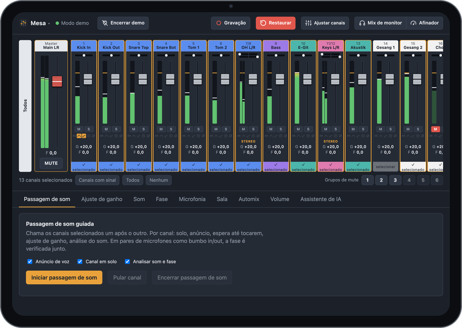This screenshot has height=328, width=462.
Task: Open the EQ curve icon on Gesang 1
Action: [381, 136]
